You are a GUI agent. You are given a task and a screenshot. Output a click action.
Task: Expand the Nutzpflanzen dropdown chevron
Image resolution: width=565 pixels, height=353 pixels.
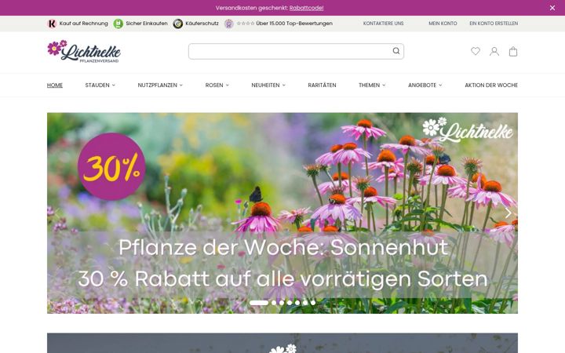tap(181, 85)
